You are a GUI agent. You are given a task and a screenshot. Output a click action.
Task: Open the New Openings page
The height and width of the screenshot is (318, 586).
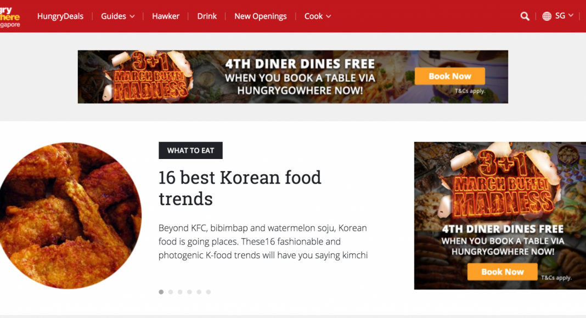(x=260, y=16)
